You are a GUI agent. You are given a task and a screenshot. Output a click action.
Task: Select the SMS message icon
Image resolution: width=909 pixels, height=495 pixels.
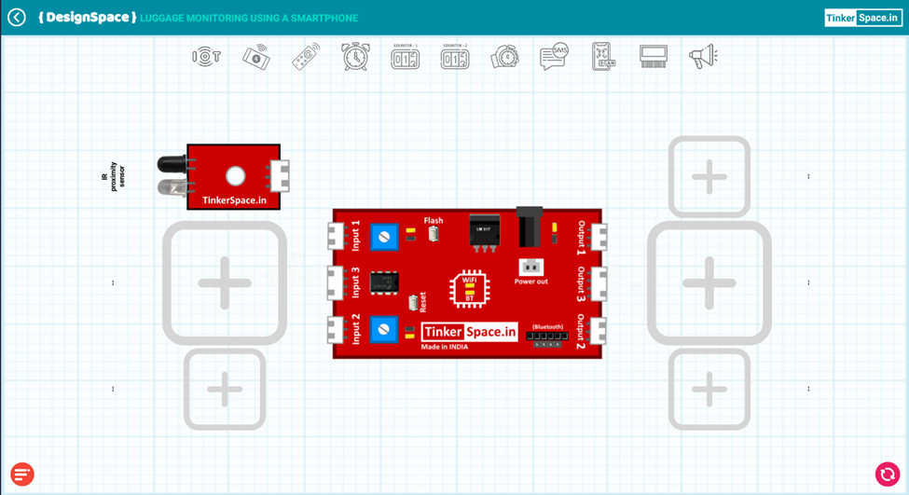pyautogui.click(x=554, y=57)
